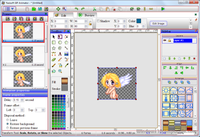Viewport: 200px width, 137px height.
Task: Select the Eraser tool
Action: [54, 60]
